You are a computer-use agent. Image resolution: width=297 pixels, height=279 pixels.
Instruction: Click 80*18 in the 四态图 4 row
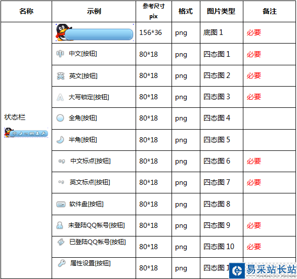pyautogui.click(x=149, y=118)
